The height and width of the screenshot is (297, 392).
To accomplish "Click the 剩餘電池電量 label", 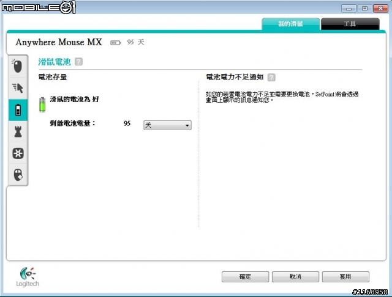I will click(72, 123).
